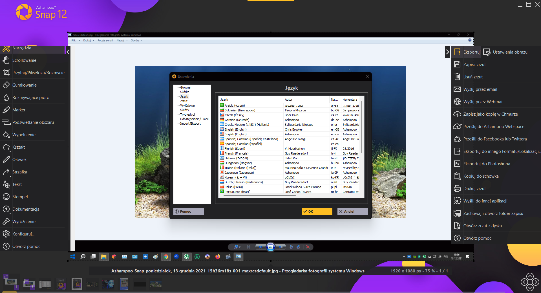541x293 pixels.
Task: Choose the Przytnij/Pikseloza/Rozmycie crop tool
Action: point(32,73)
